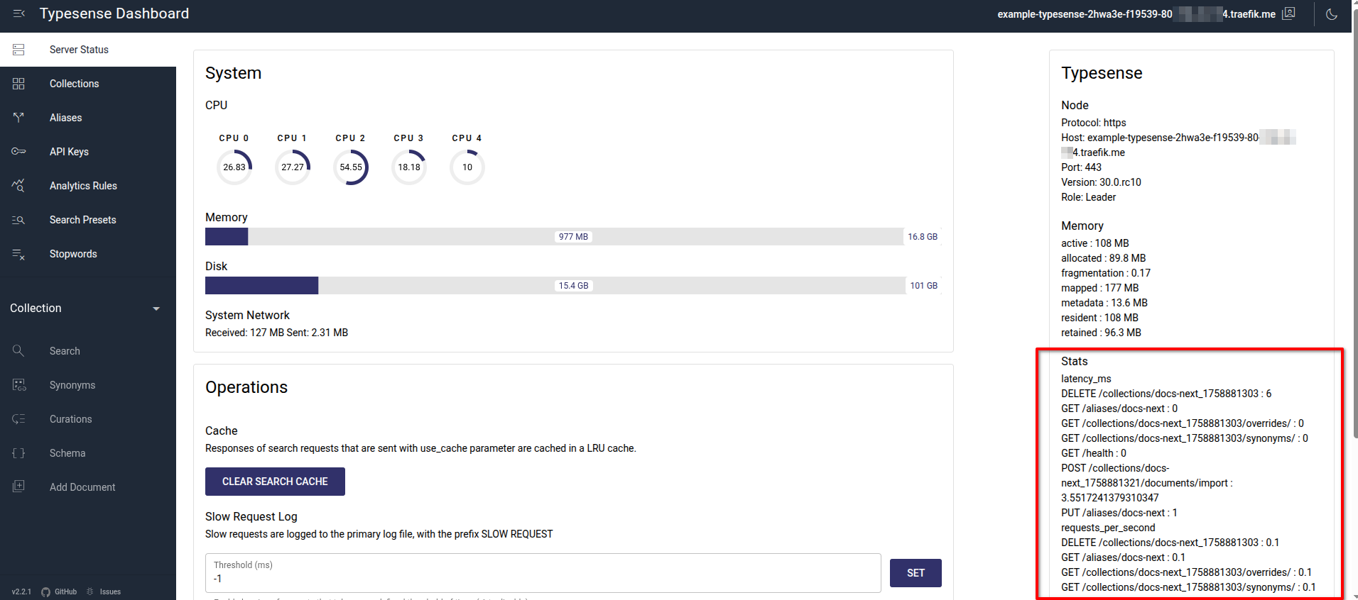Screen dimensions: 1358x600
Task: Open Collections from the sidebar
Action: tap(74, 84)
